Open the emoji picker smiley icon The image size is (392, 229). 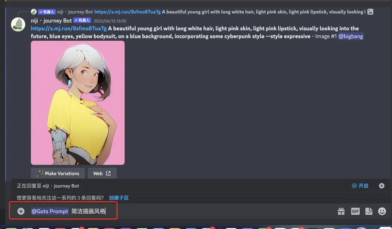(382, 211)
